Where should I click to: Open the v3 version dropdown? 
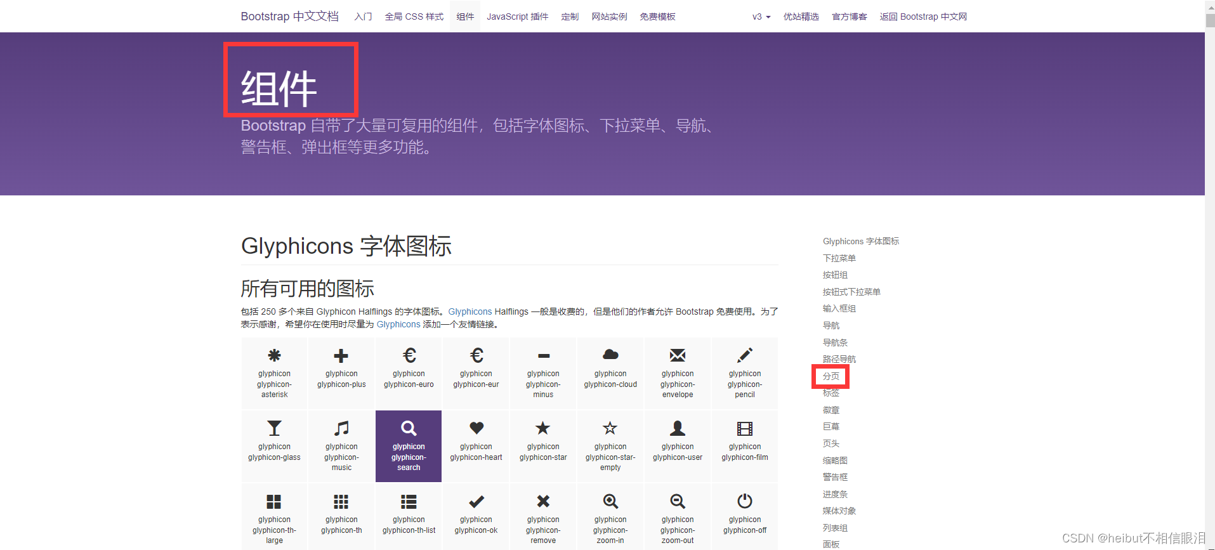761,16
